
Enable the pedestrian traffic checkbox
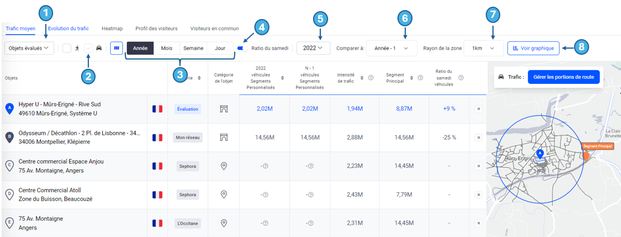[67, 49]
